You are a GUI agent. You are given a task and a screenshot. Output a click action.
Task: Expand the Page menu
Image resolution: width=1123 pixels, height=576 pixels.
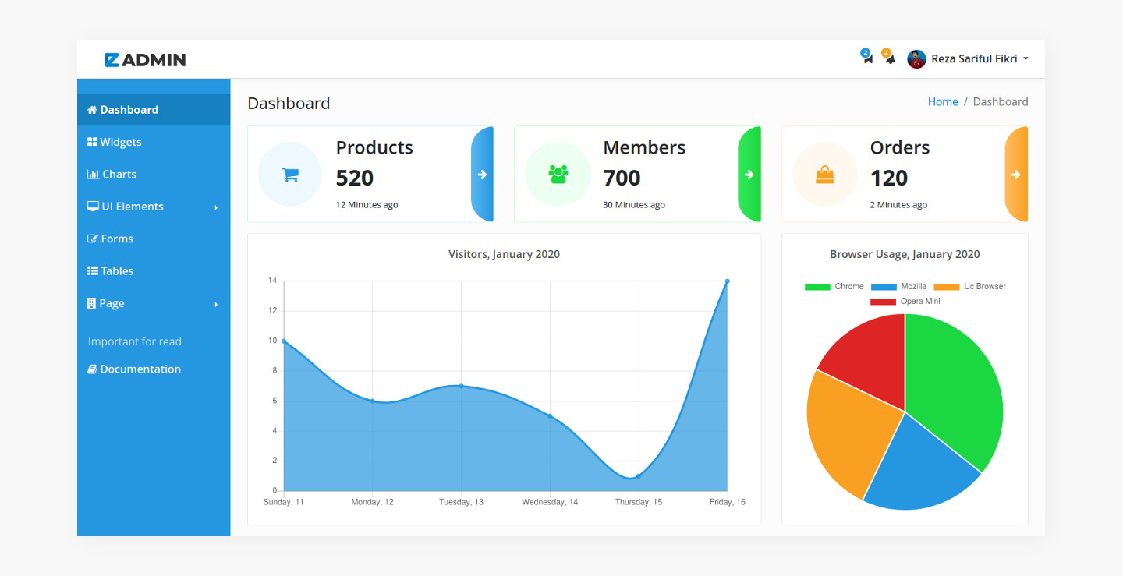pos(110,303)
